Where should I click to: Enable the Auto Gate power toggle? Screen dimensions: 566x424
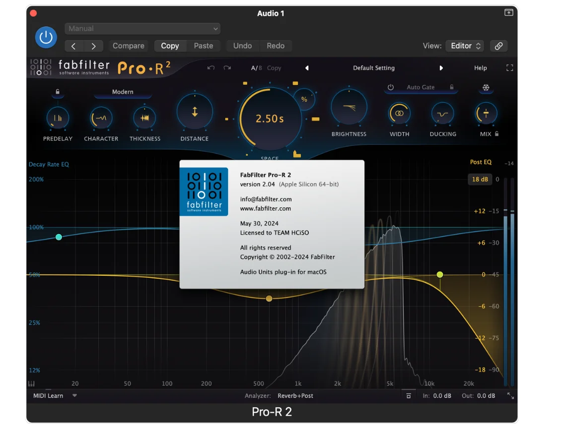391,87
